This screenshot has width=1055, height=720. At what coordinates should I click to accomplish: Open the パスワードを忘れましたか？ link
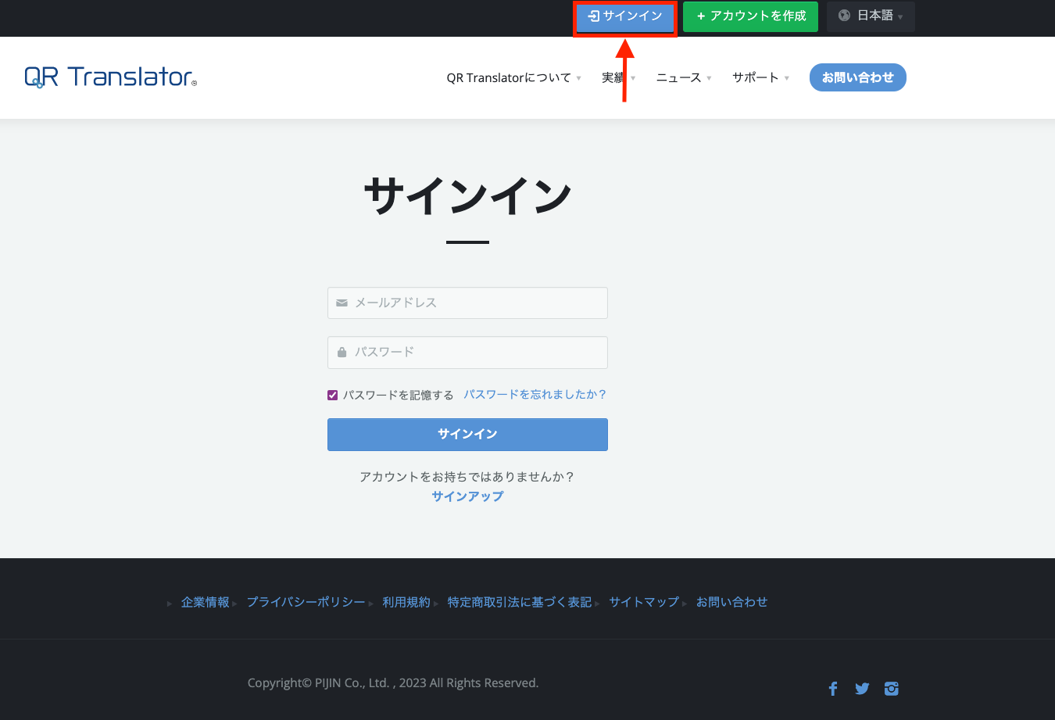coord(535,395)
